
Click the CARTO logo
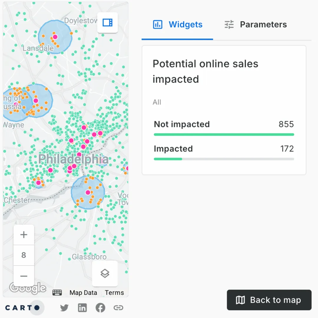[x=22, y=308]
